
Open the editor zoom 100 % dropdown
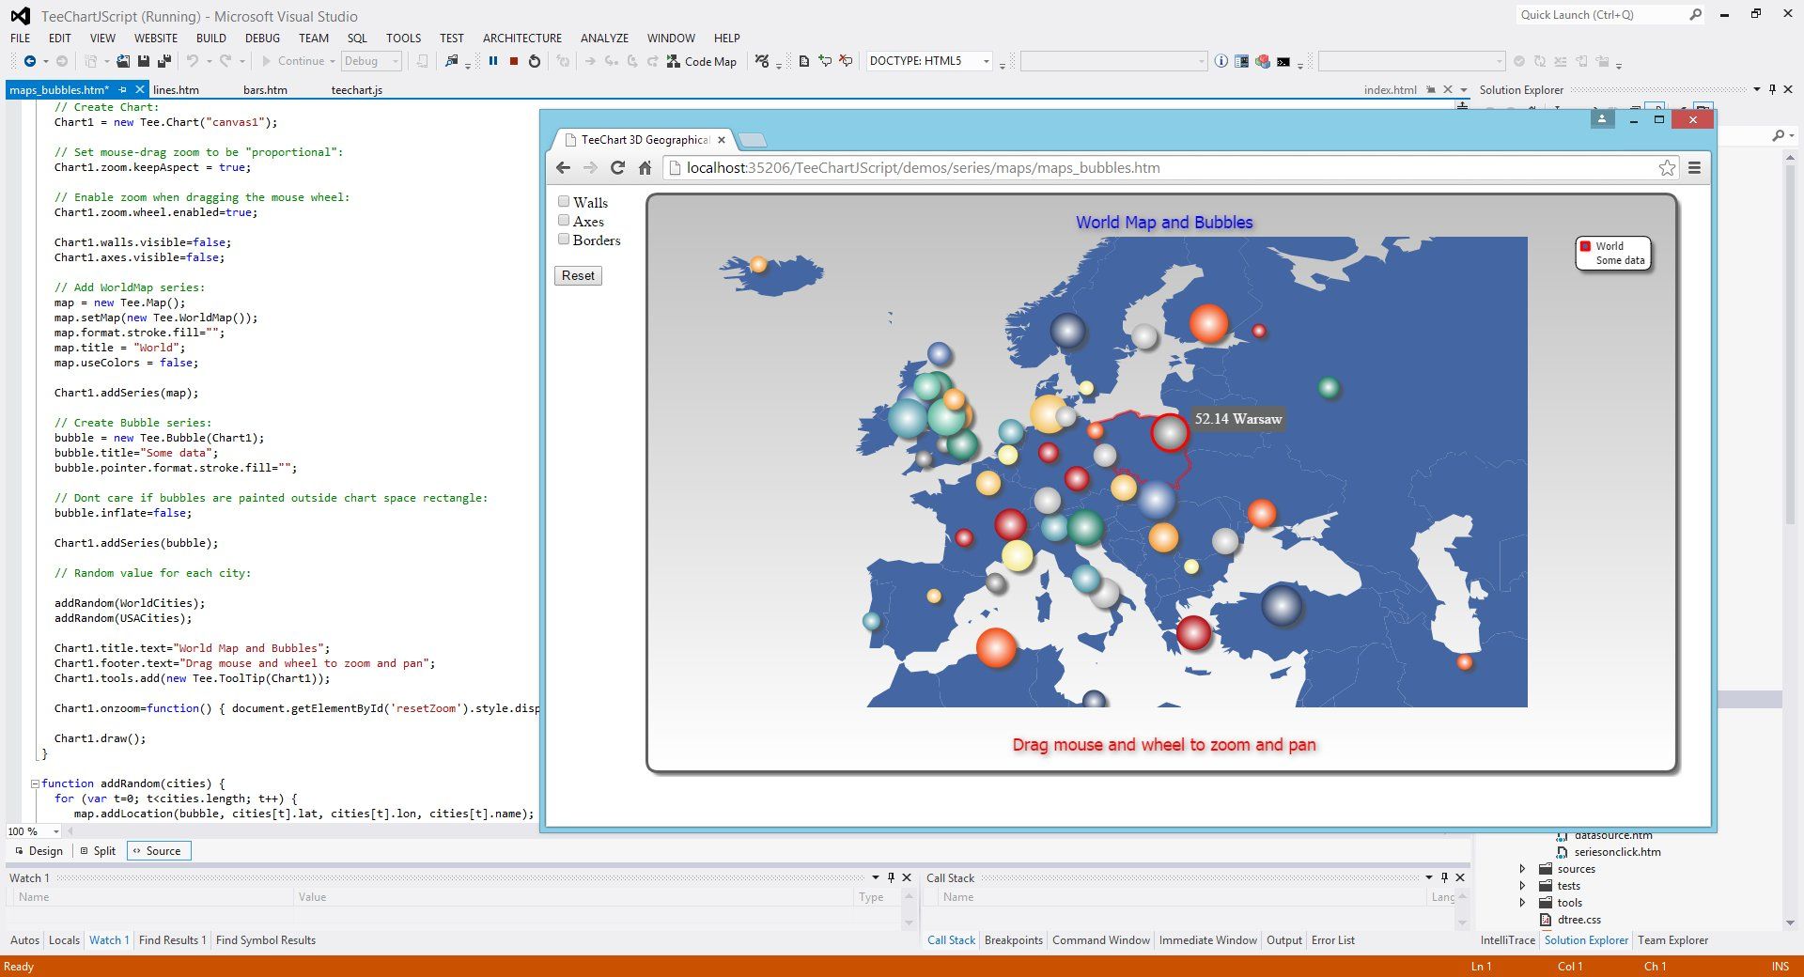56,831
